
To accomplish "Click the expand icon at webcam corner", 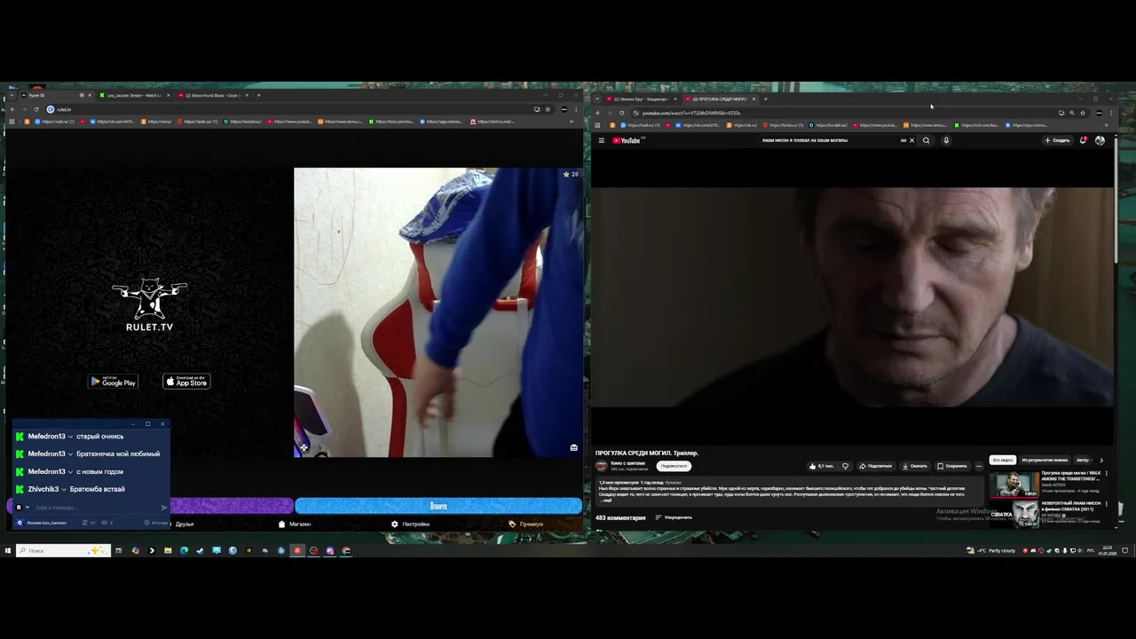I will pos(304,447).
